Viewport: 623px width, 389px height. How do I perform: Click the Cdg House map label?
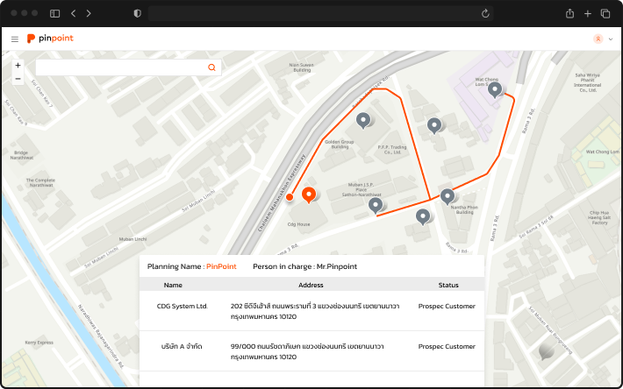tap(299, 224)
